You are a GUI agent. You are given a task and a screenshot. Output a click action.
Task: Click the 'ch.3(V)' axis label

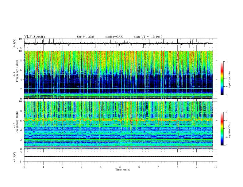pyautogui.click(x=15, y=157)
